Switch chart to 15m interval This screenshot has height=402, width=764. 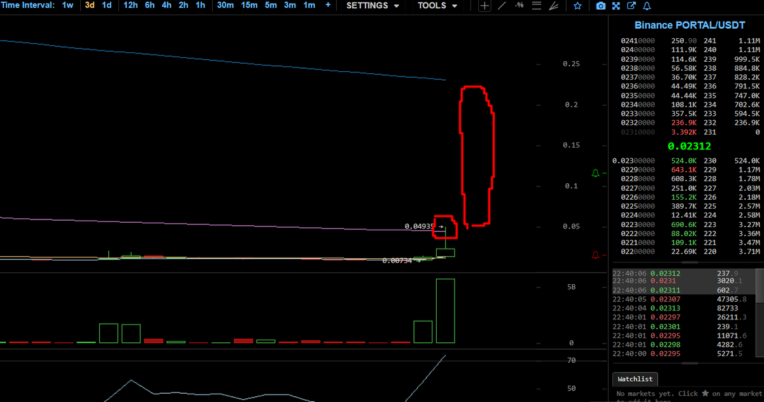coord(249,5)
